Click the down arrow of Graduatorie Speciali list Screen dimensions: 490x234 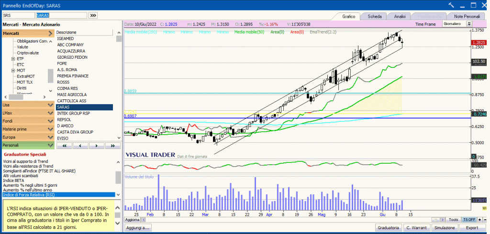[118, 195]
